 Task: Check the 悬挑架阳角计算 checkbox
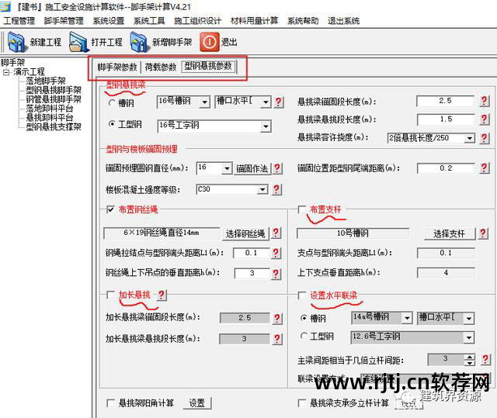(x=110, y=403)
